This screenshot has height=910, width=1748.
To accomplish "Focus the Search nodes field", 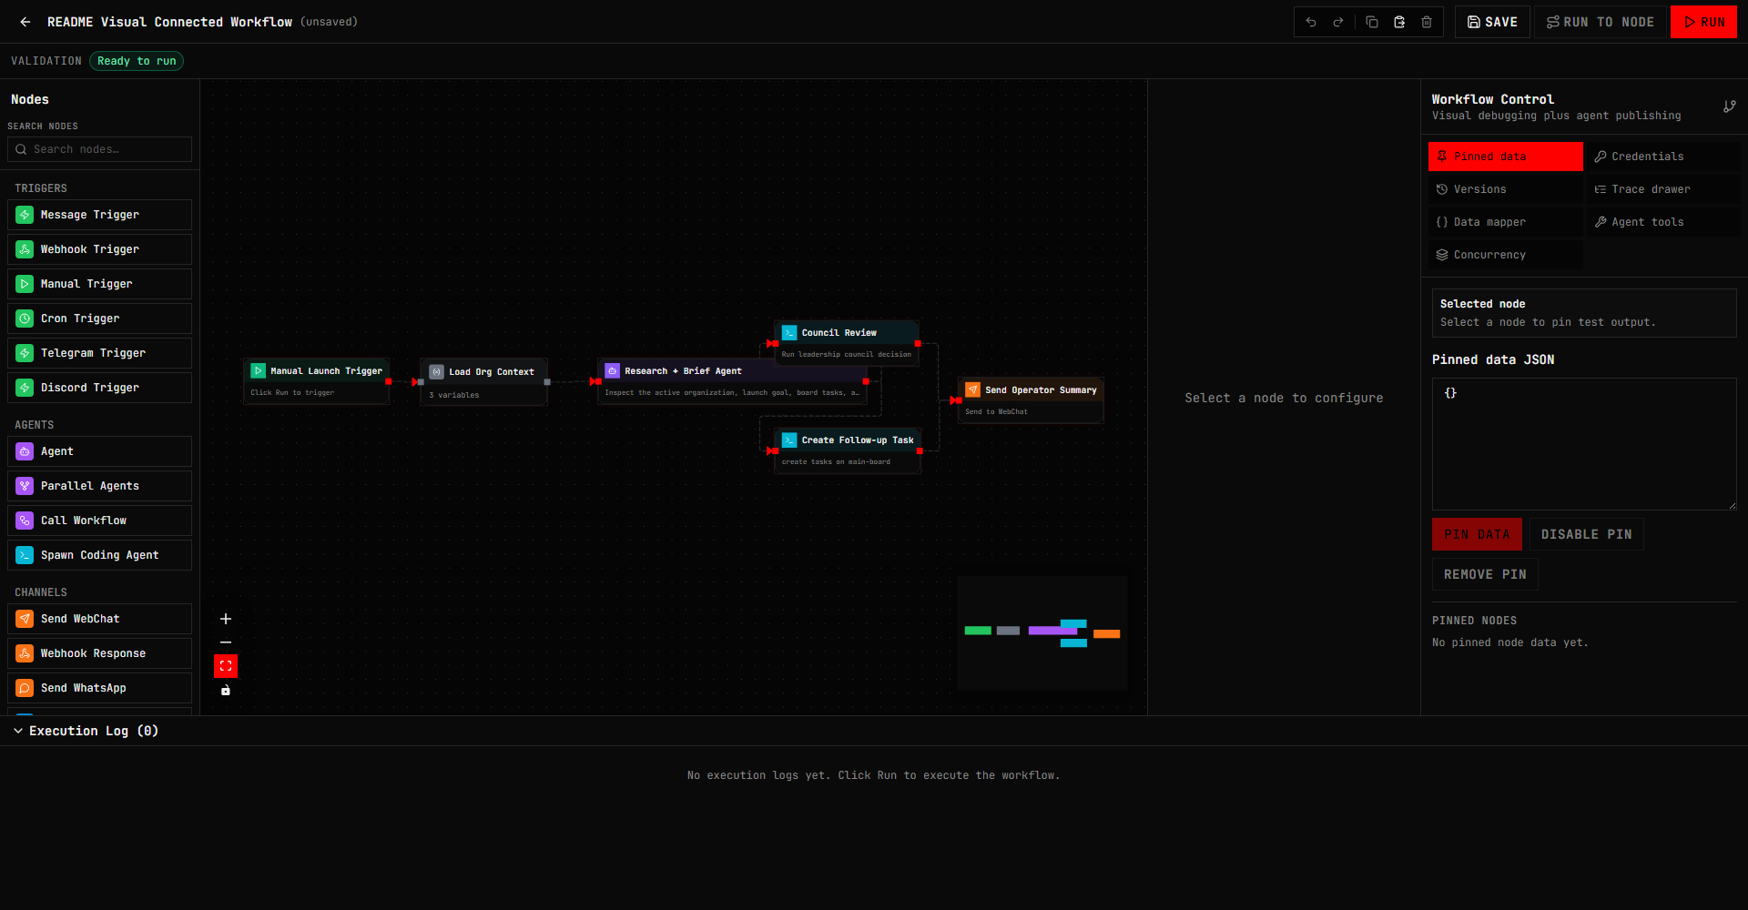I will pyautogui.click(x=100, y=149).
